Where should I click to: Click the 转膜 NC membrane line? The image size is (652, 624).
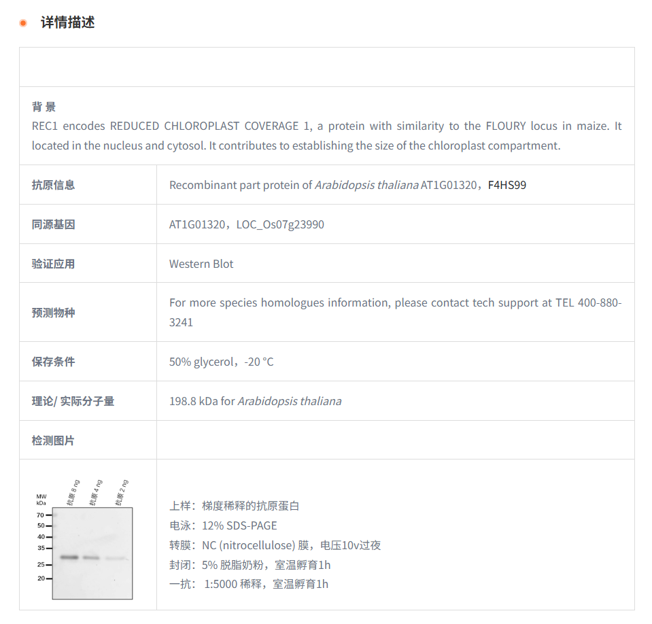click(x=275, y=545)
